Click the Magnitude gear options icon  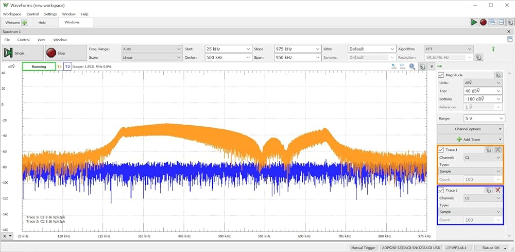click(x=497, y=75)
